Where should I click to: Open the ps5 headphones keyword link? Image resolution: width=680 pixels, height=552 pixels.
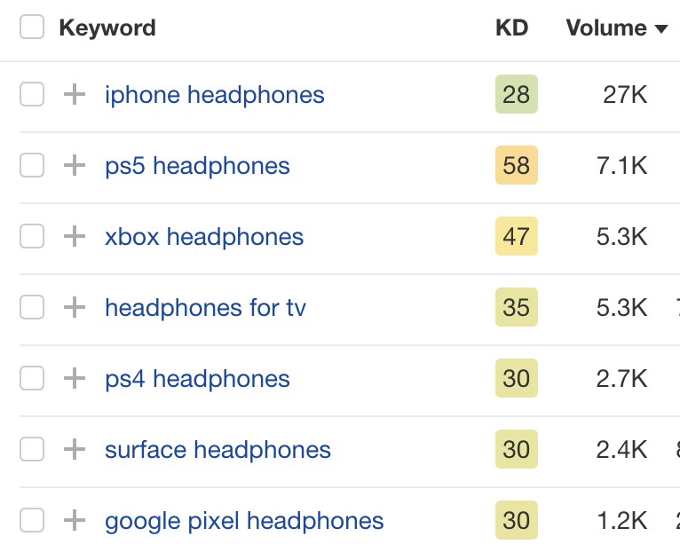[197, 166]
